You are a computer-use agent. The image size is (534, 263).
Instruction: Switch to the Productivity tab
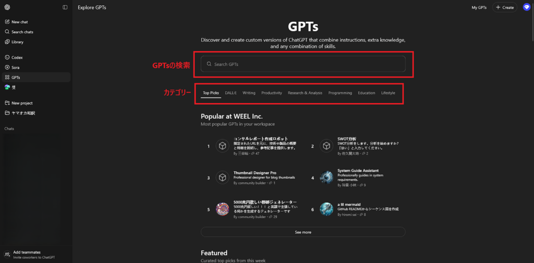pyautogui.click(x=272, y=93)
